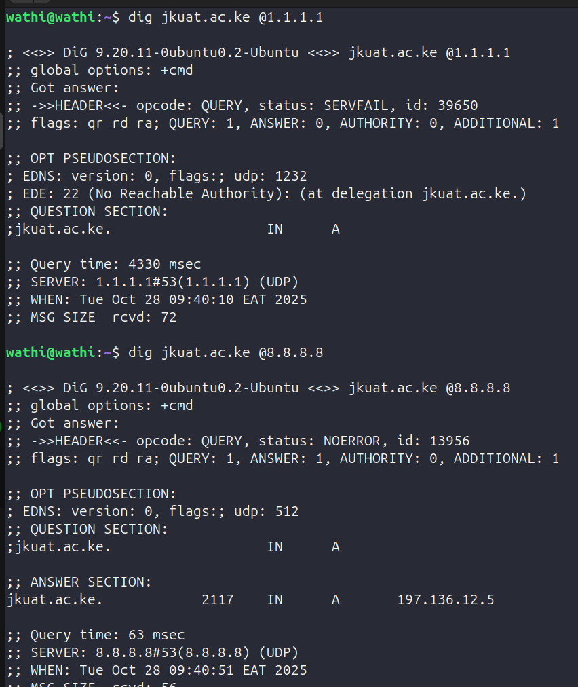
Task: Click the first wathi@wathi prompt text
Action: tap(52, 18)
